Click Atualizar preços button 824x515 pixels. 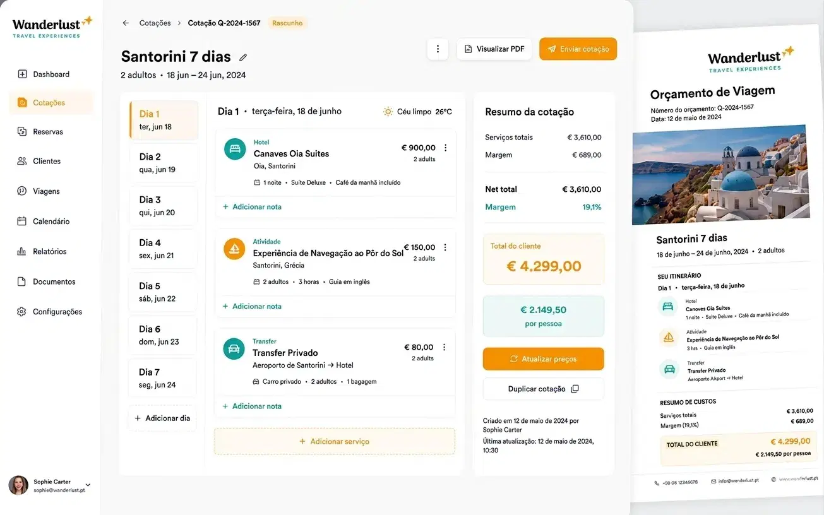click(x=543, y=358)
